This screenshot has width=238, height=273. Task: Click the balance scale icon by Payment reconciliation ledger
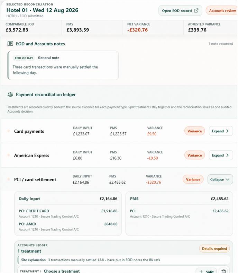point(10,95)
